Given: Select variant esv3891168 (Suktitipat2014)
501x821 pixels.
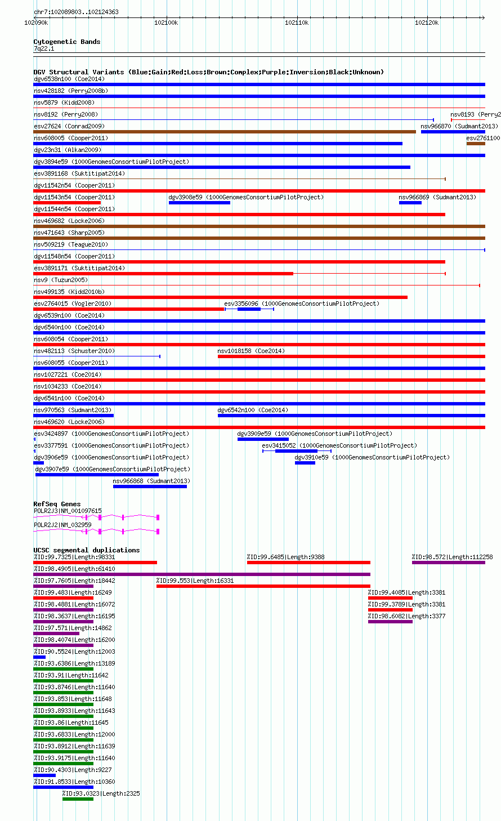Looking at the screenshot, I should pyautogui.click(x=240, y=179).
